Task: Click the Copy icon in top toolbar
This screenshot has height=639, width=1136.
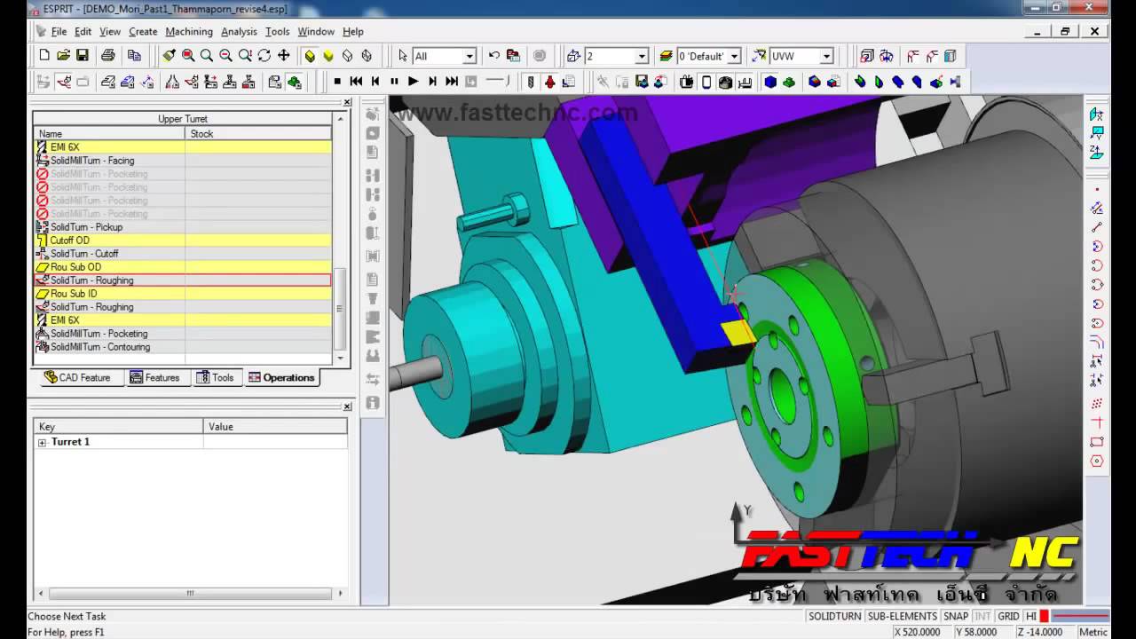Action: pyautogui.click(x=134, y=55)
